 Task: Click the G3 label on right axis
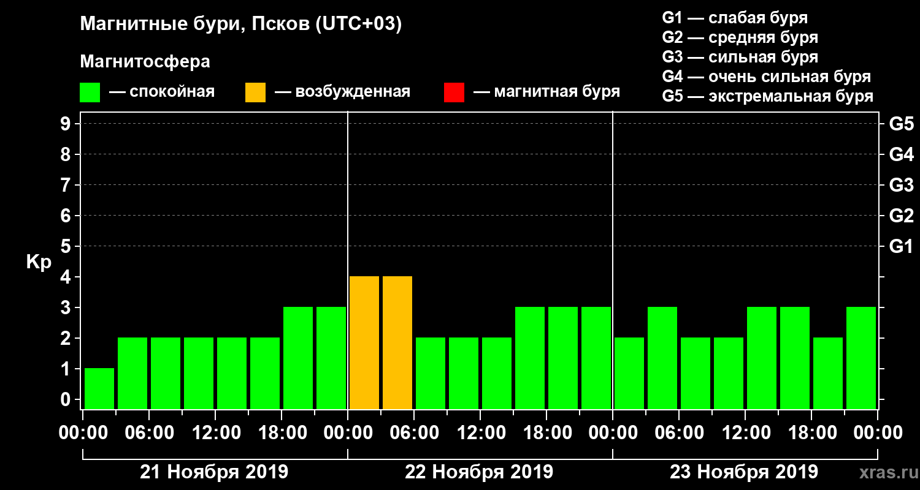coord(902,186)
